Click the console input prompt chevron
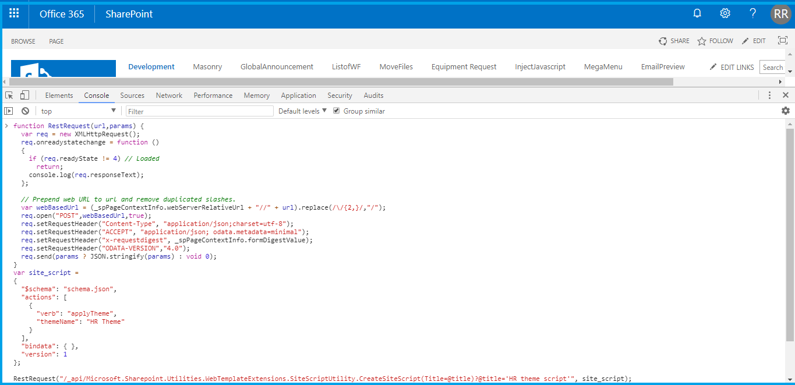 (6, 126)
